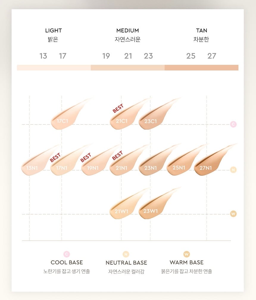Select the 17N1 neutral swatch
This screenshot has width=256, height=300.
62,168
